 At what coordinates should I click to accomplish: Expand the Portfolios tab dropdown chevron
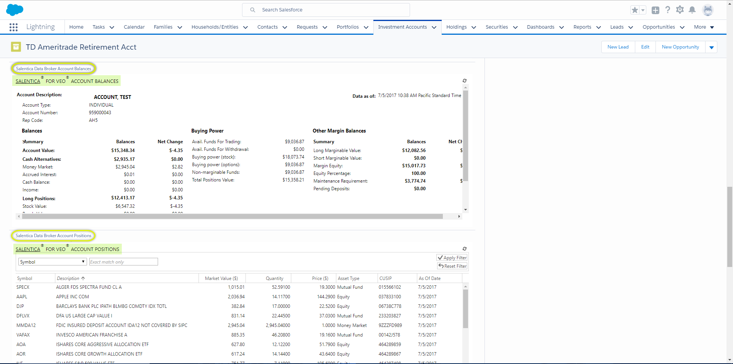(x=366, y=28)
